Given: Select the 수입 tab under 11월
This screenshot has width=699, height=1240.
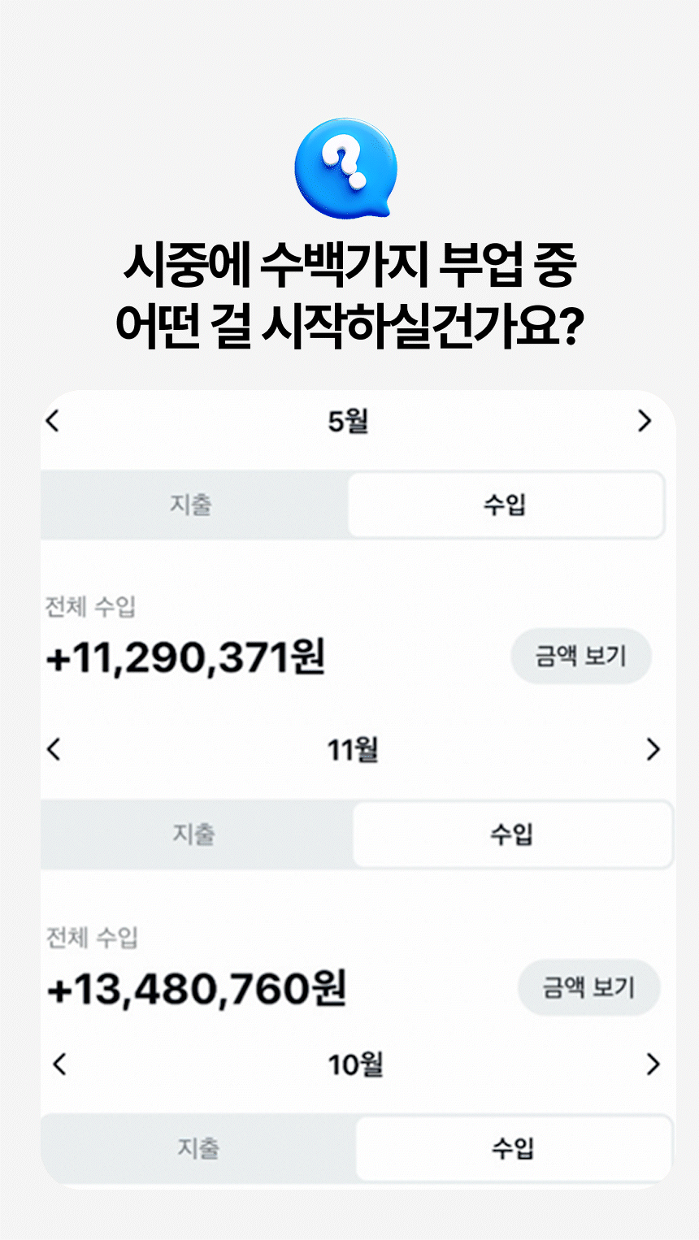Looking at the screenshot, I should pos(511,834).
